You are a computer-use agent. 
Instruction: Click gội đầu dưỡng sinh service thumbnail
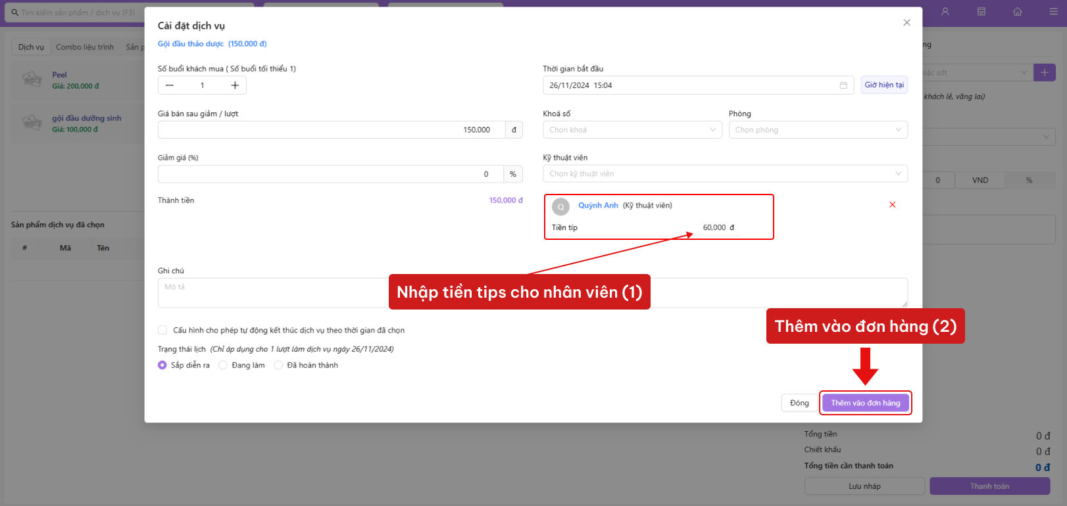tap(32, 123)
